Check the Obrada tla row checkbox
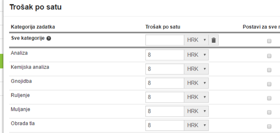 tap(269, 126)
